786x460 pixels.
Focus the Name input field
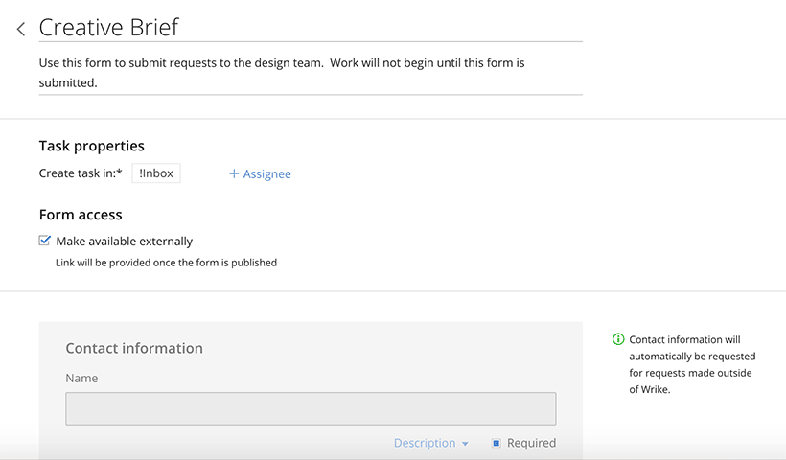point(311,409)
